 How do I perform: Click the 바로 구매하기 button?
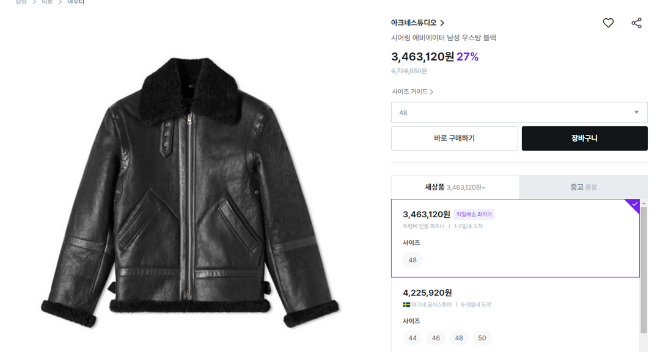[454, 138]
